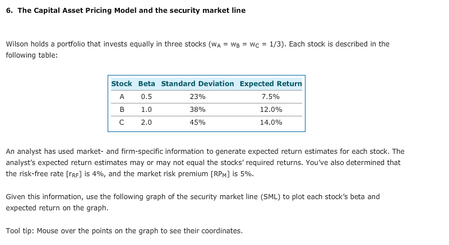
Task: Click the sentence starting Wilson holds a portfolio
Action: [x=197, y=49]
